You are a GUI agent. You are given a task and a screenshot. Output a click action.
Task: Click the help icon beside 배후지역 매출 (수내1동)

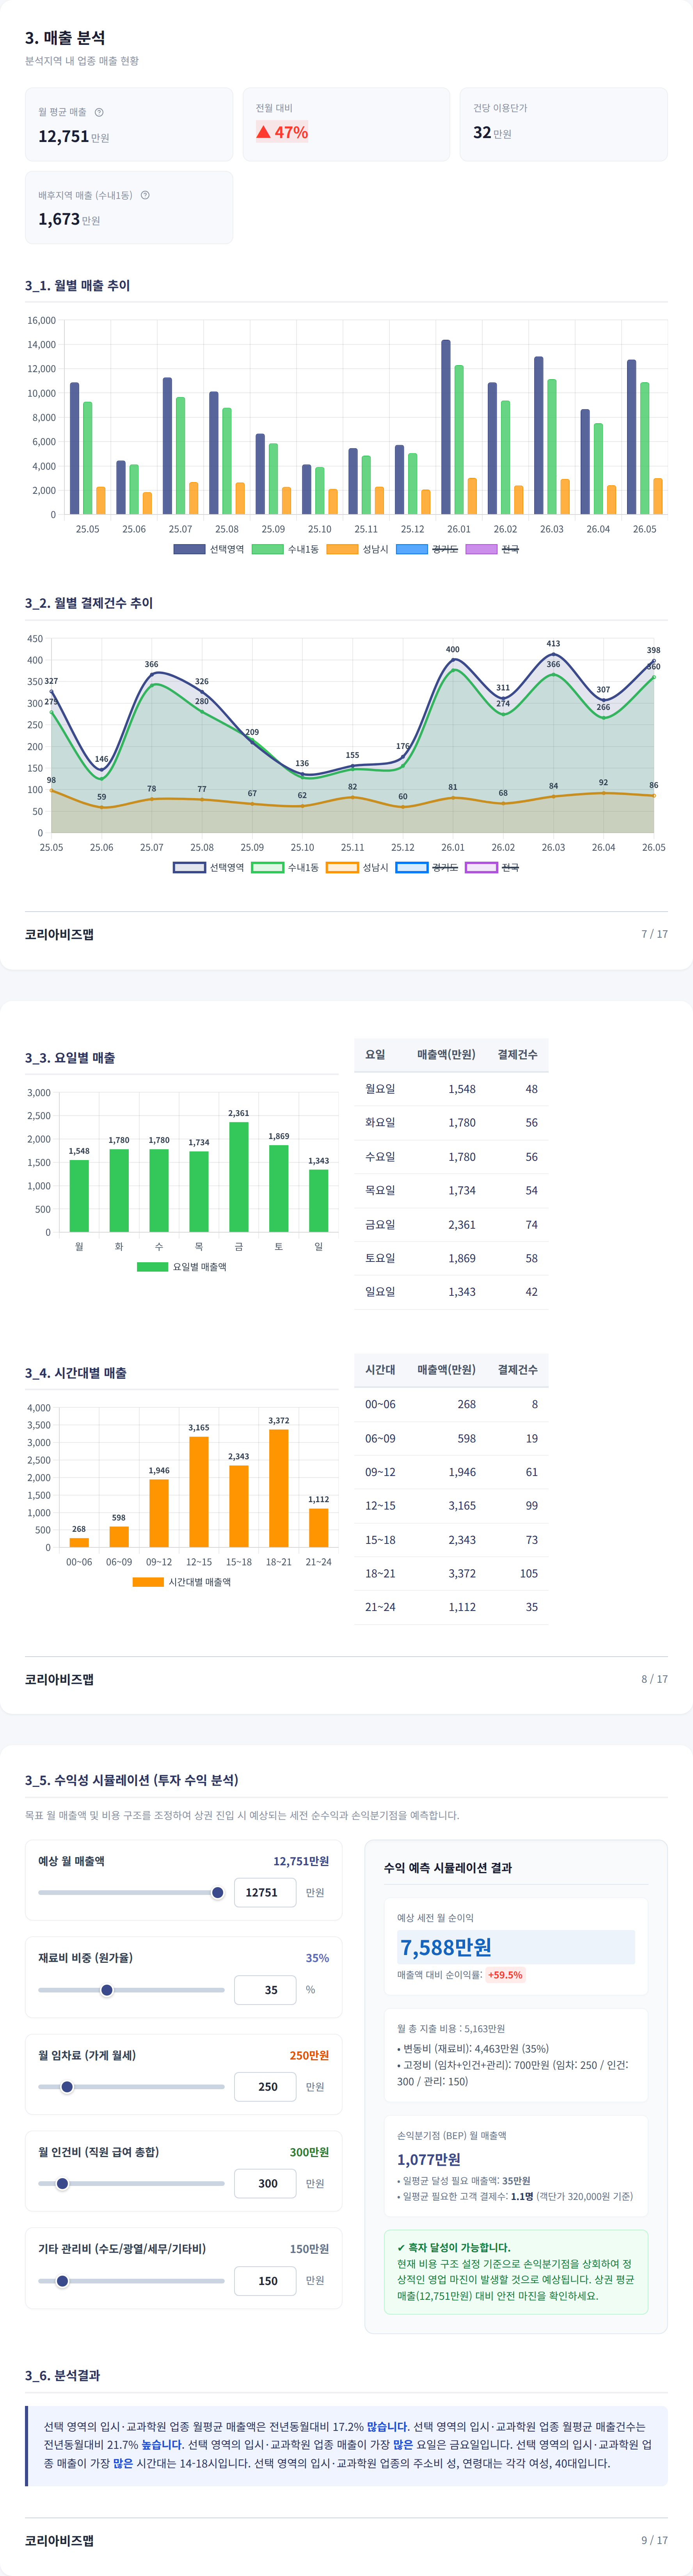145,195
